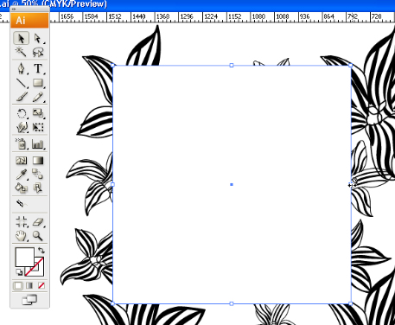The height and width of the screenshot is (325, 395).
Task: Click the white Fill color swatch
Action: click(23, 256)
